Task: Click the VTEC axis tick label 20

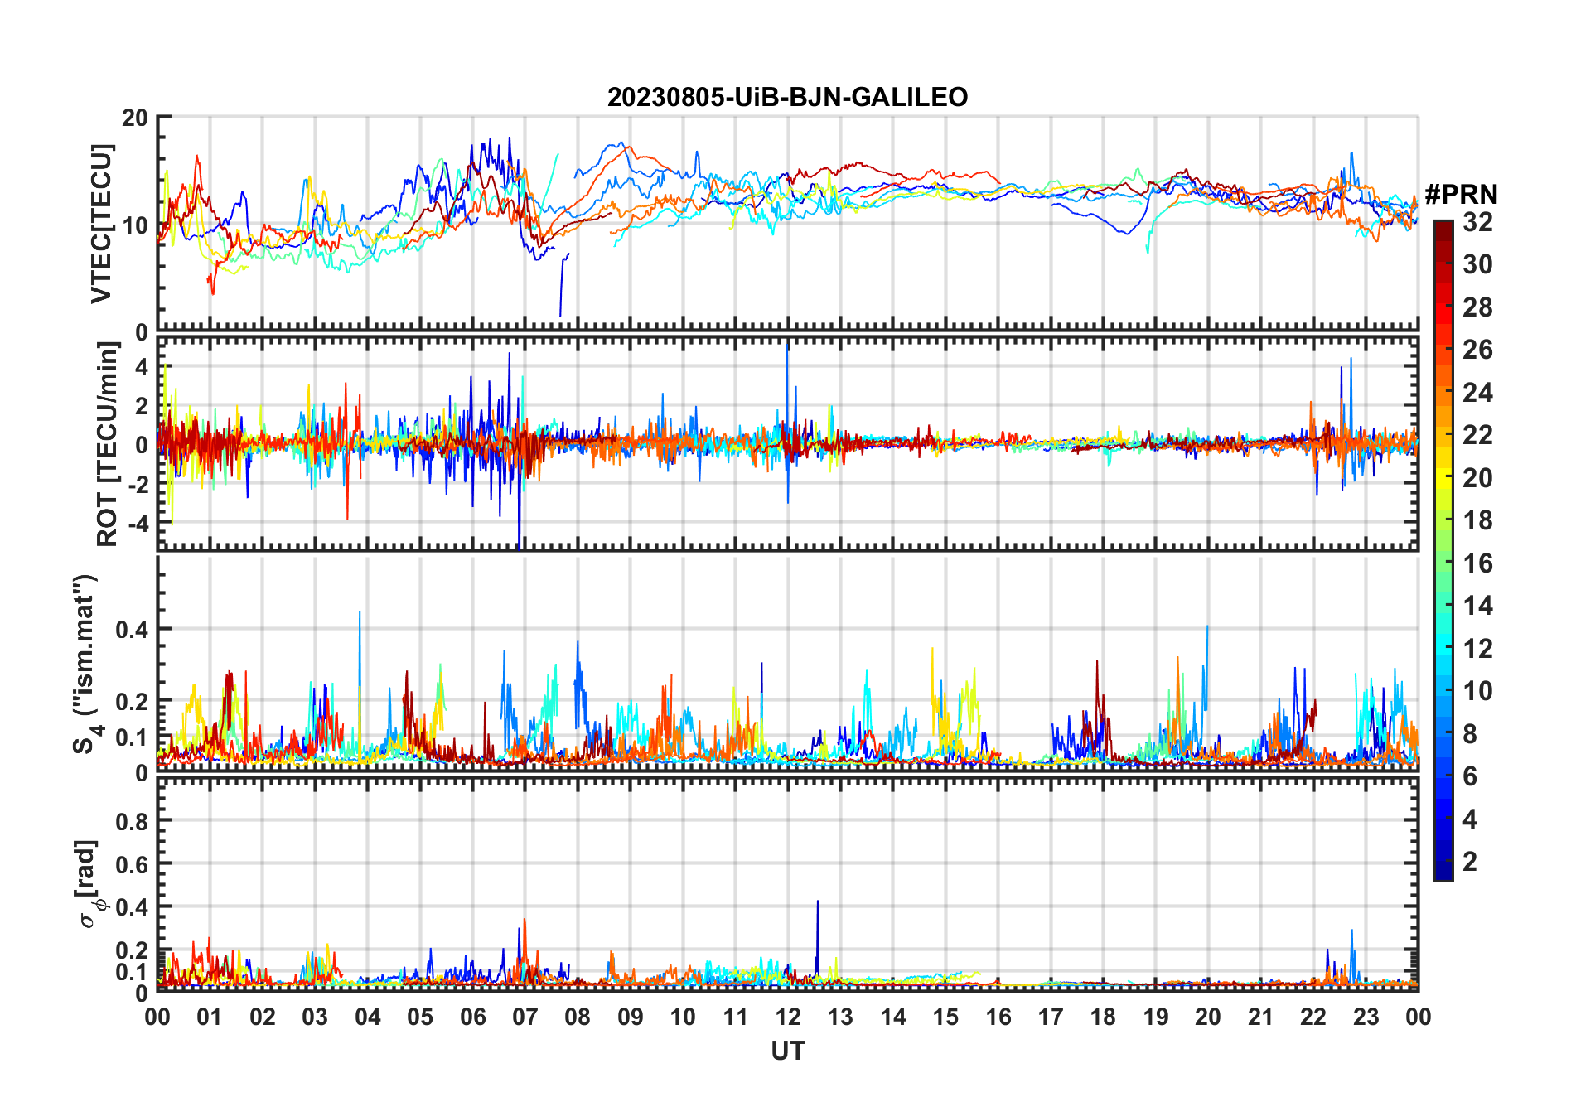Action: click(x=134, y=118)
